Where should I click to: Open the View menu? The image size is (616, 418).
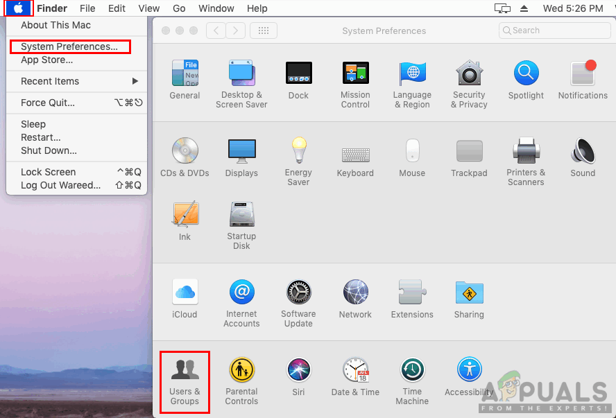(x=149, y=8)
